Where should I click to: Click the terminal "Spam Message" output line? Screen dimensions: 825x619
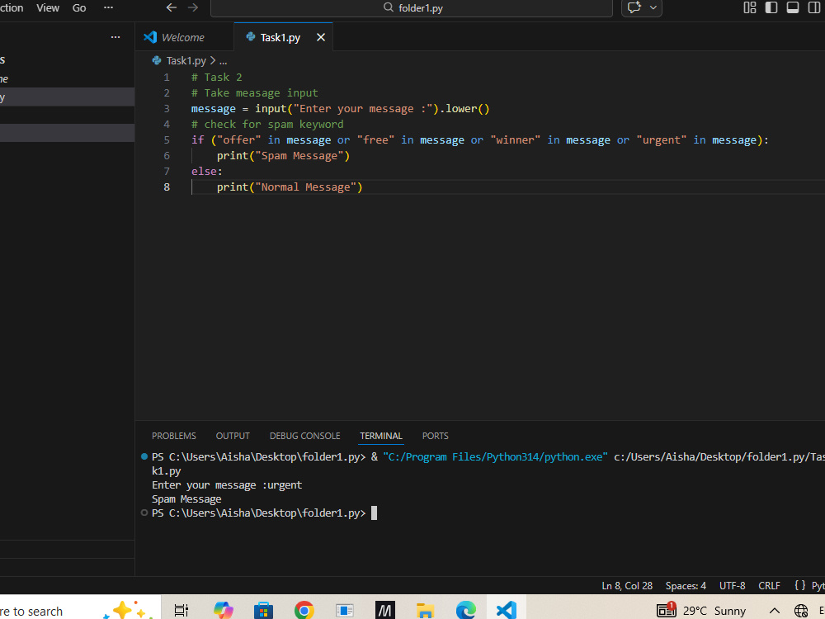click(186, 499)
